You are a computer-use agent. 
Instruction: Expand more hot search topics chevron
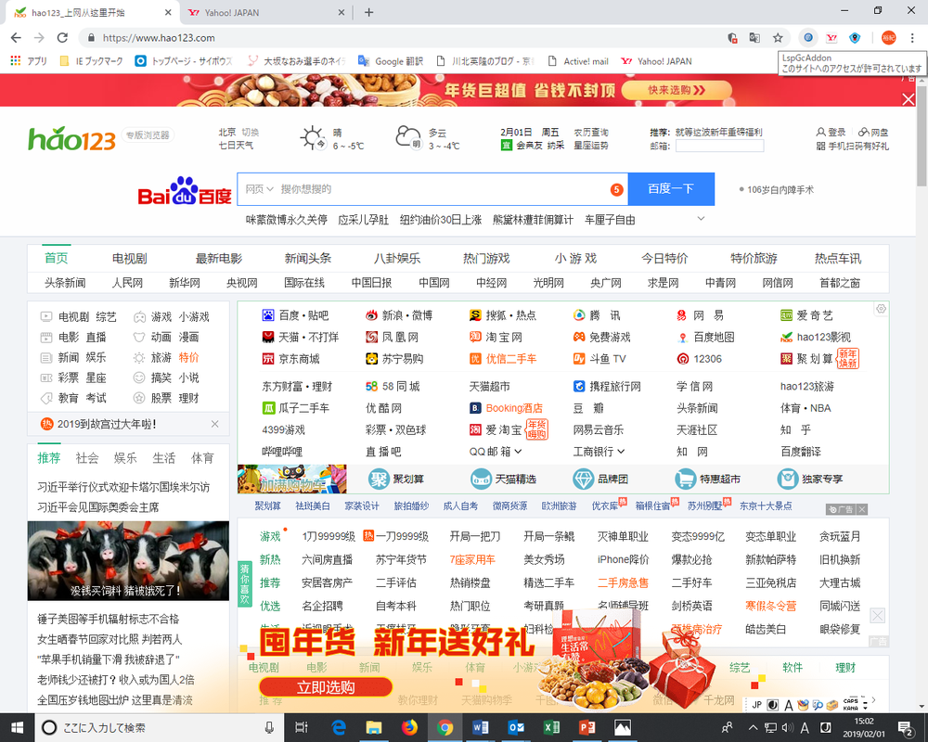[x=702, y=219]
